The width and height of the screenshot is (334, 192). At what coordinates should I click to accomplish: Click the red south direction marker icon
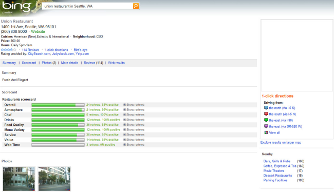tap(266, 114)
